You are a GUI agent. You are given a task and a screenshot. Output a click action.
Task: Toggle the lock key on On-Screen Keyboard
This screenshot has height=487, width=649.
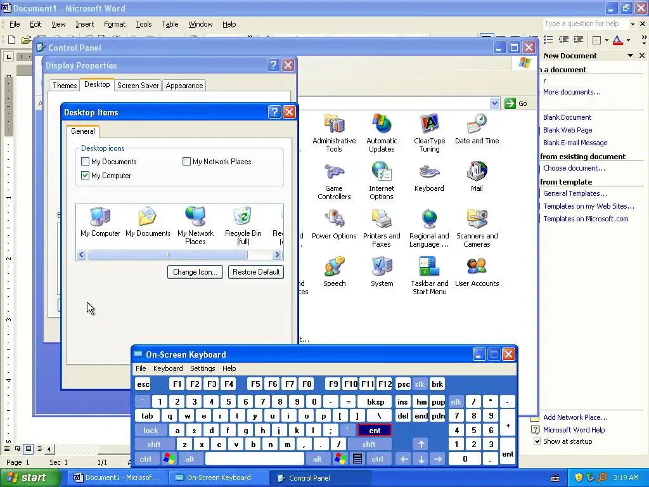(x=151, y=431)
